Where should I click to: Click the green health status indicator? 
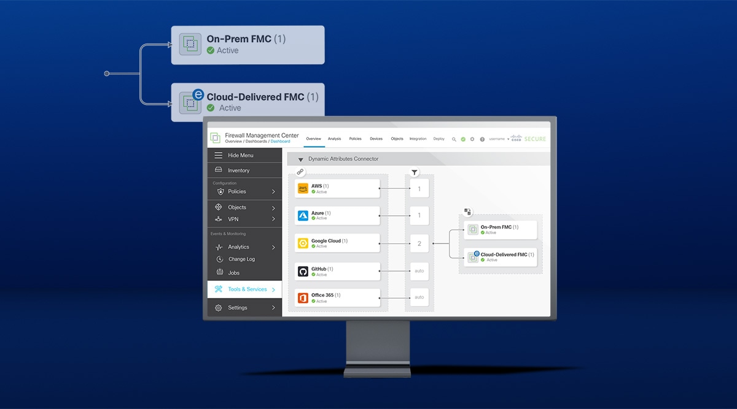[x=463, y=139]
